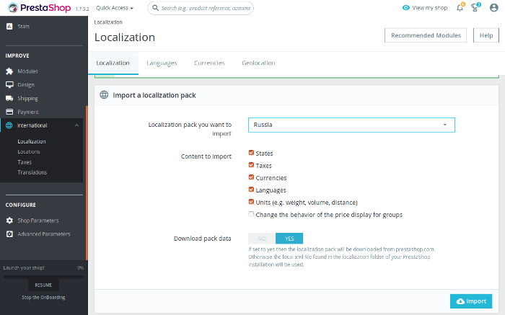Open Locations in sidebar submenu
This screenshot has width=505, height=315.
[x=29, y=152]
